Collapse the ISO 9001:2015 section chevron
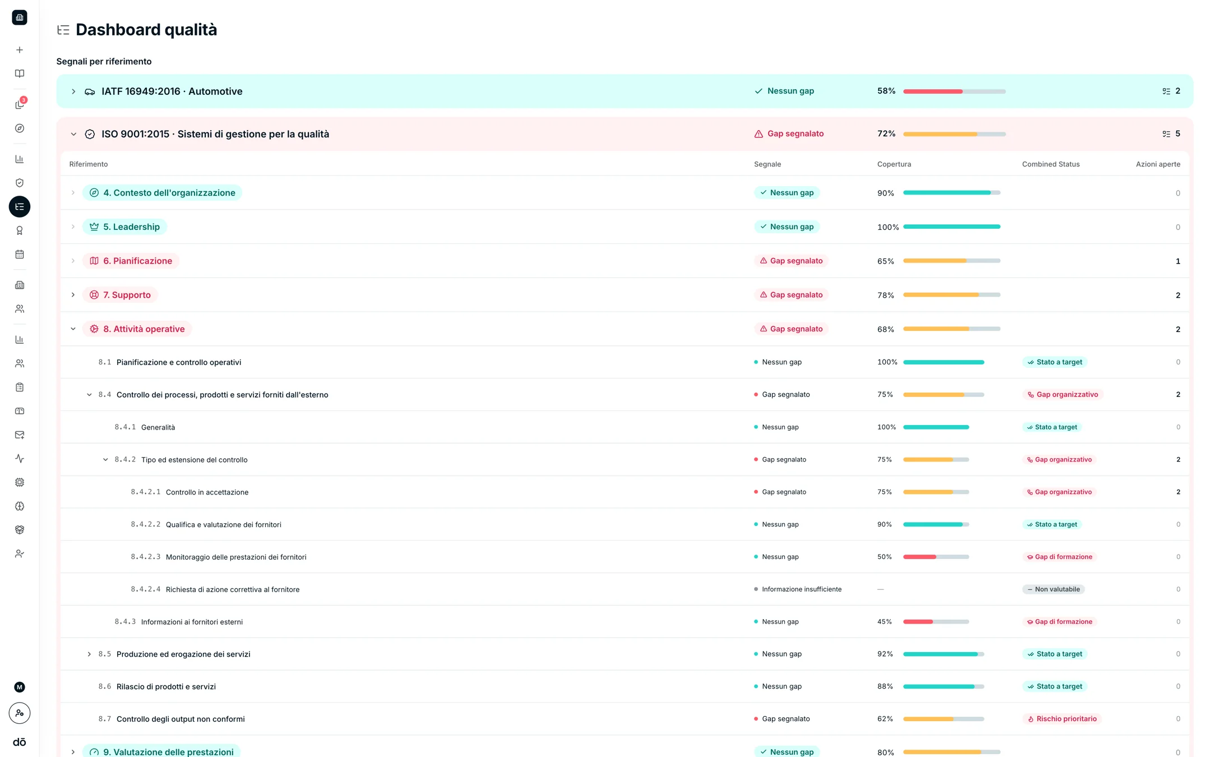This screenshot has width=1211, height=757. [73, 134]
